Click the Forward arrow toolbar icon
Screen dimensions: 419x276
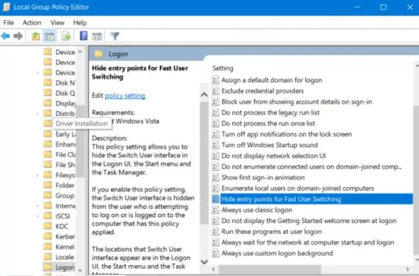tap(18, 36)
